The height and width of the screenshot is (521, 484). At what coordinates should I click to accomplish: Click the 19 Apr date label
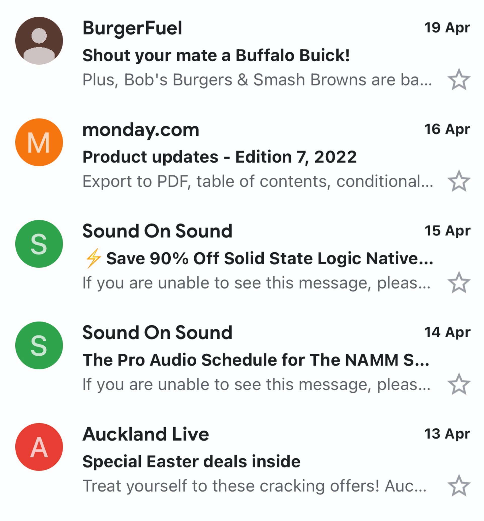[x=447, y=28]
